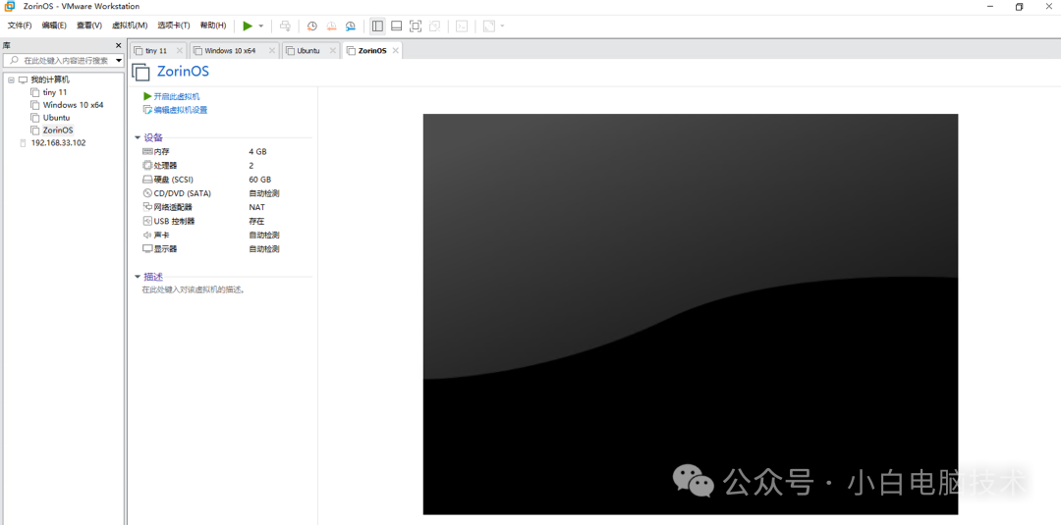Open the power options dropdown arrow beside play
This screenshot has height=525, width=1061.
tap(261, 26)
